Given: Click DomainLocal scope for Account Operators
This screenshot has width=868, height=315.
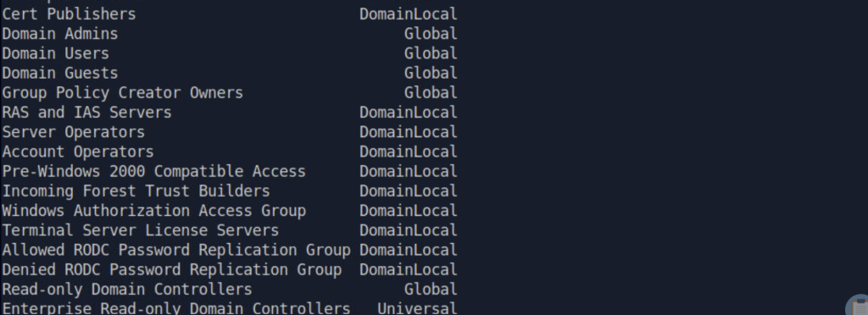Looking at the screenshot, I should [409, 152].
